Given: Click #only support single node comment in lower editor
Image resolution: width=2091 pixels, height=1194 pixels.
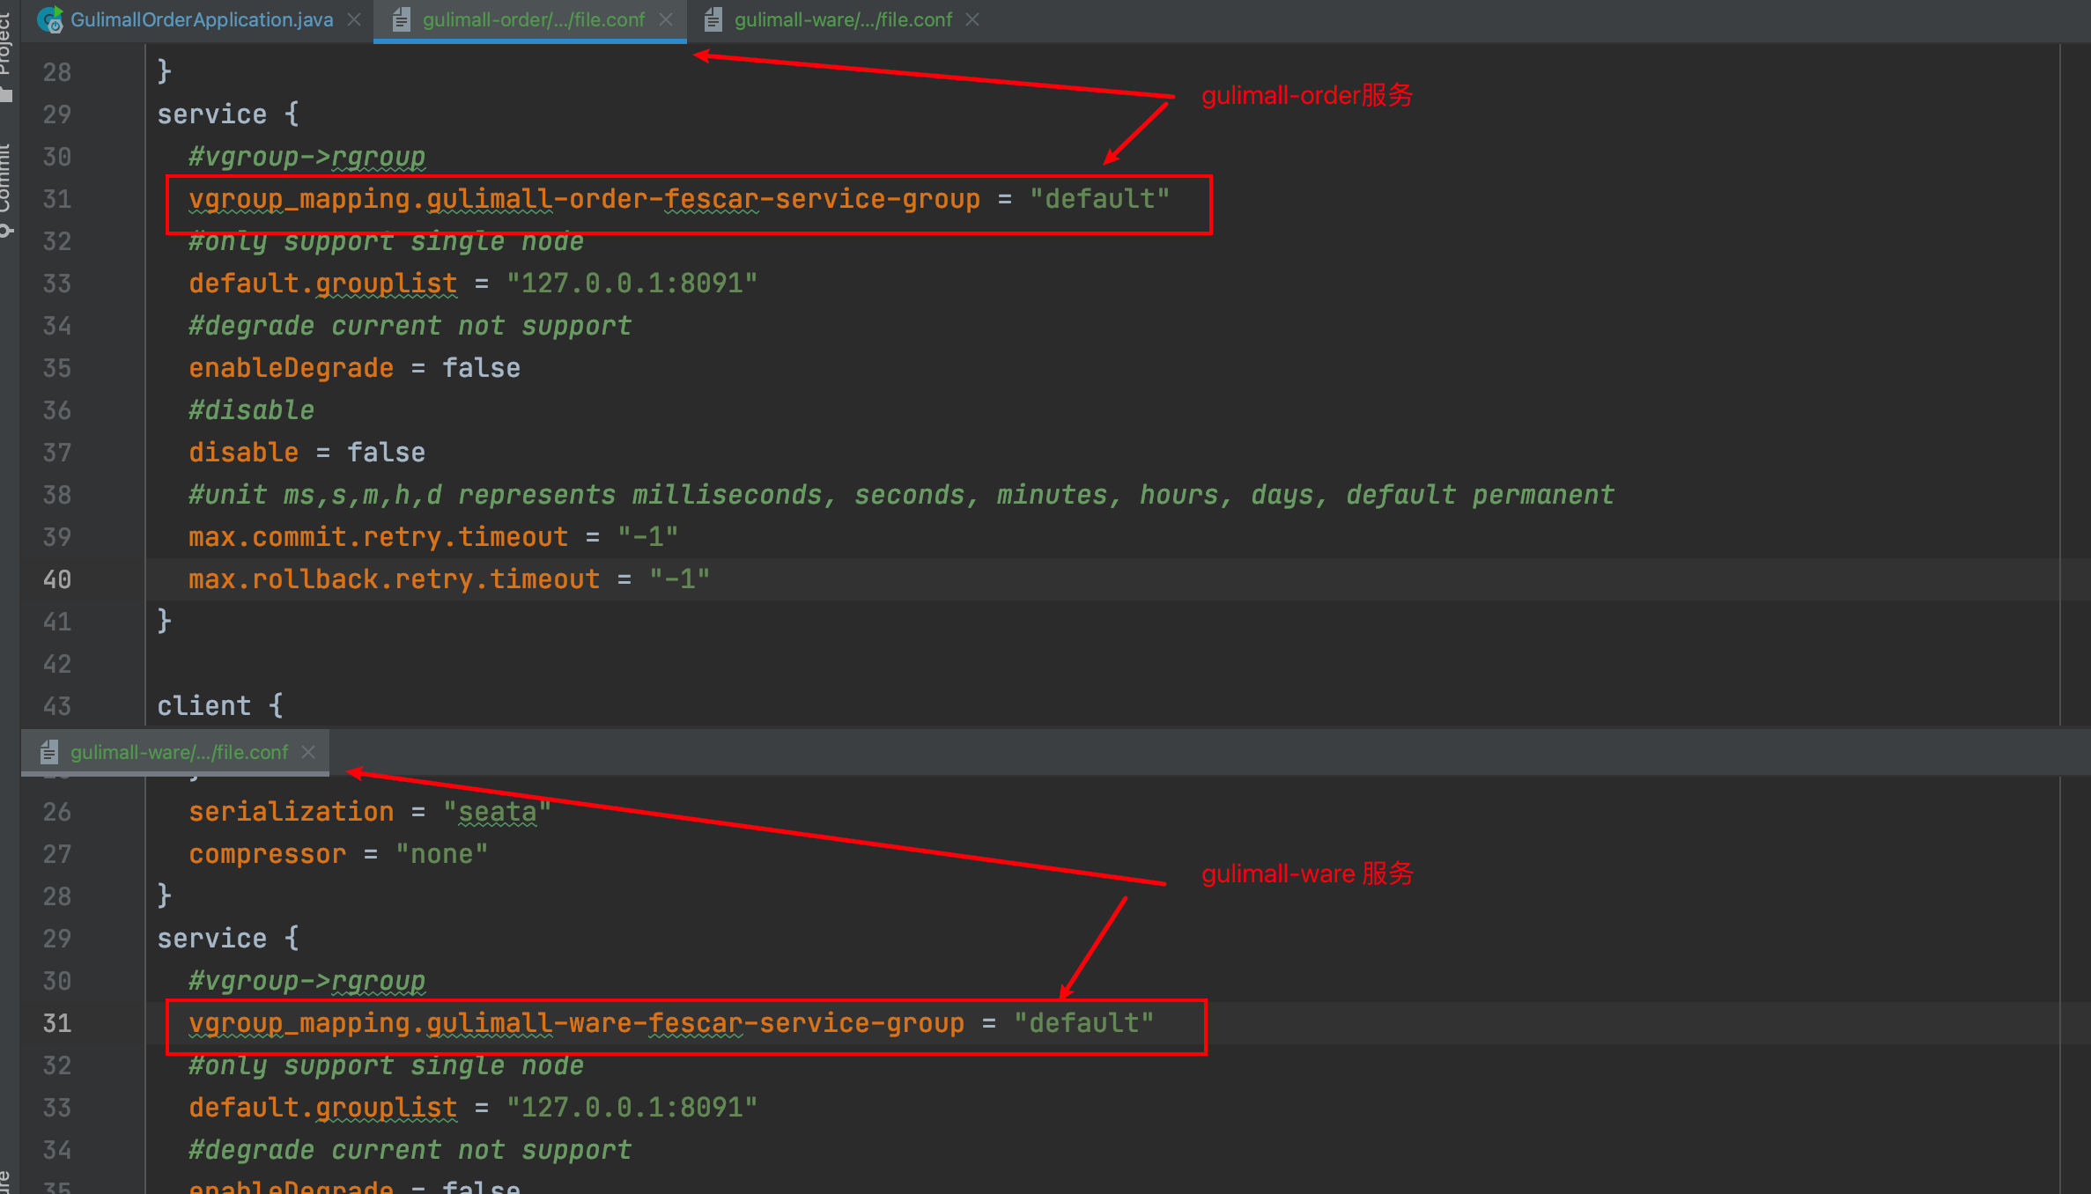Looking at the screenshot, I should tap(386, 1065).
